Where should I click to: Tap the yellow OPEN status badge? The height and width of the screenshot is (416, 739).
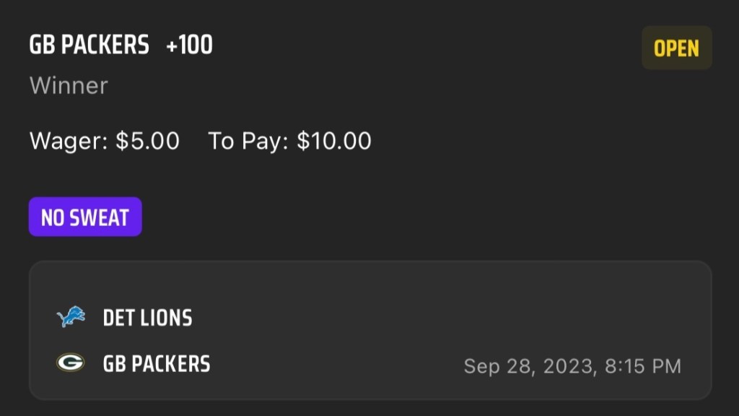(676, 48)
